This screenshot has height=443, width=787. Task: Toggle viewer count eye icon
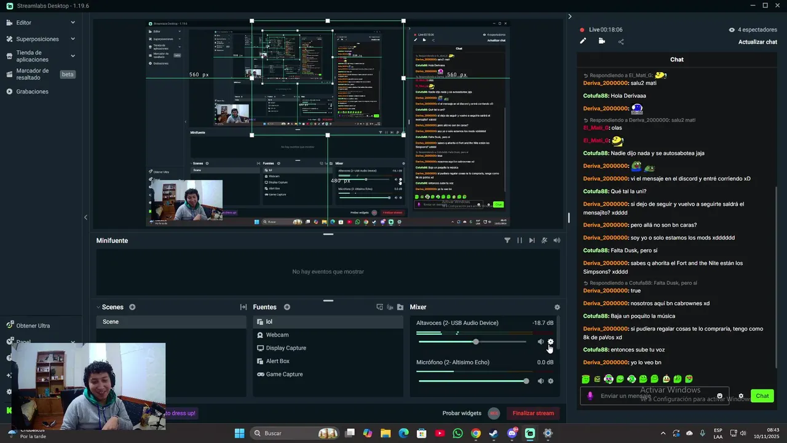(732, 30)
